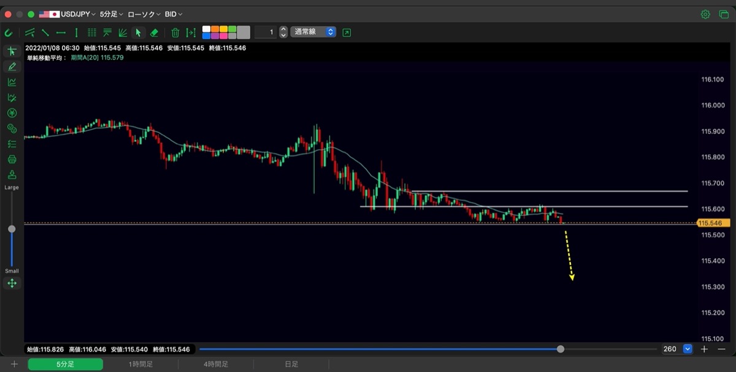Click the crosshair cursor icon in sidebar
736x372 pixels.
[x=12, y=51]
